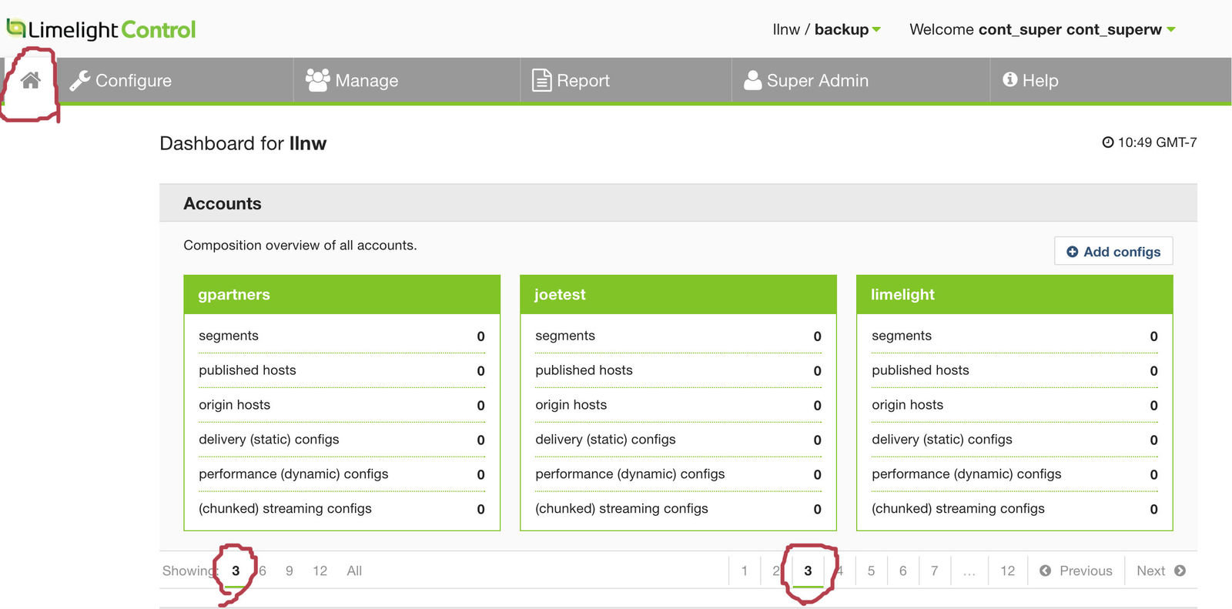Go to the Next page
This screenshot has height=609, width=1232.
click(1160, 571)
